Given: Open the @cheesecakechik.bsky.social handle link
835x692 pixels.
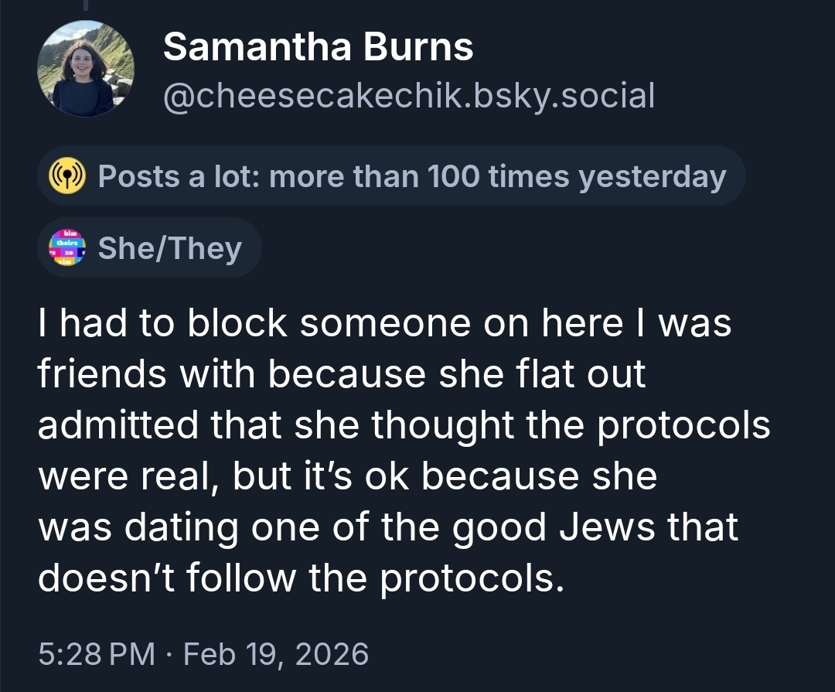Looking at the screenshot, I should click(409, 96).
